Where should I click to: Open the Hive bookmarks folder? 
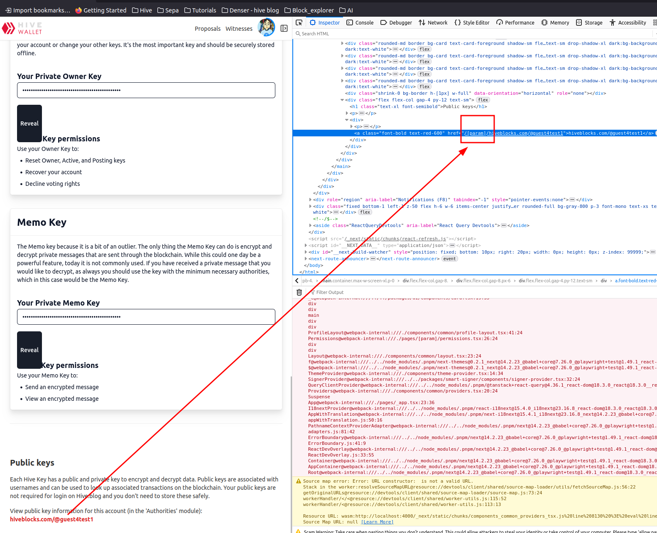click(142, 10)
